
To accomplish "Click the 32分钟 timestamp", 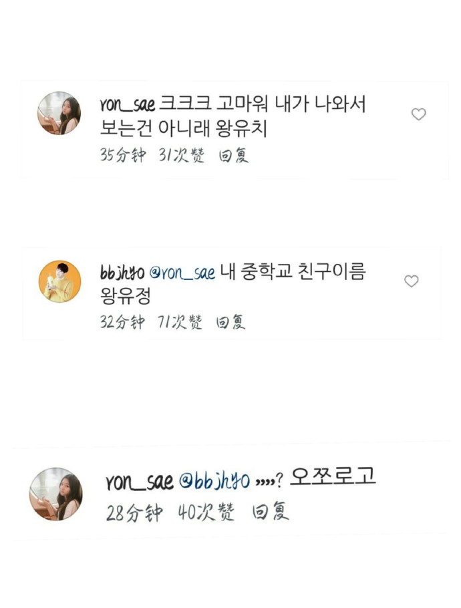I will [122, 322].
